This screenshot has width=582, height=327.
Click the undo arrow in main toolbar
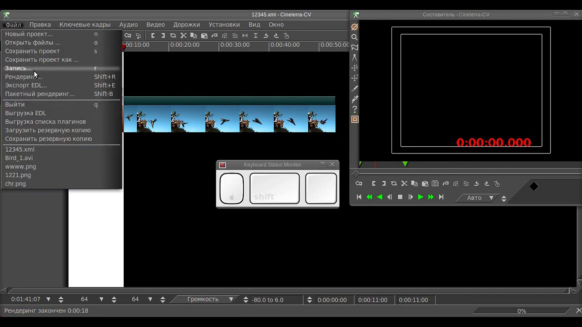[266, 35]
